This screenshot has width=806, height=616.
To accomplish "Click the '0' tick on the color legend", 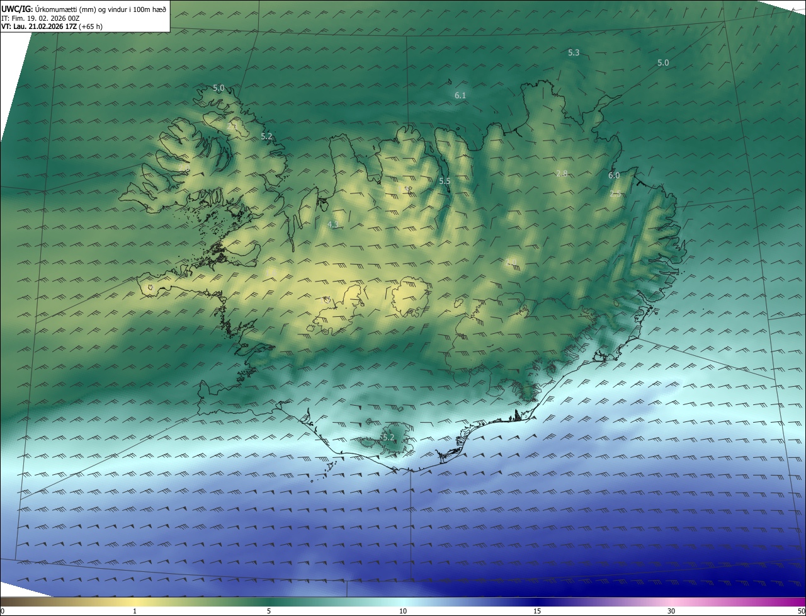I will [3, 611].
